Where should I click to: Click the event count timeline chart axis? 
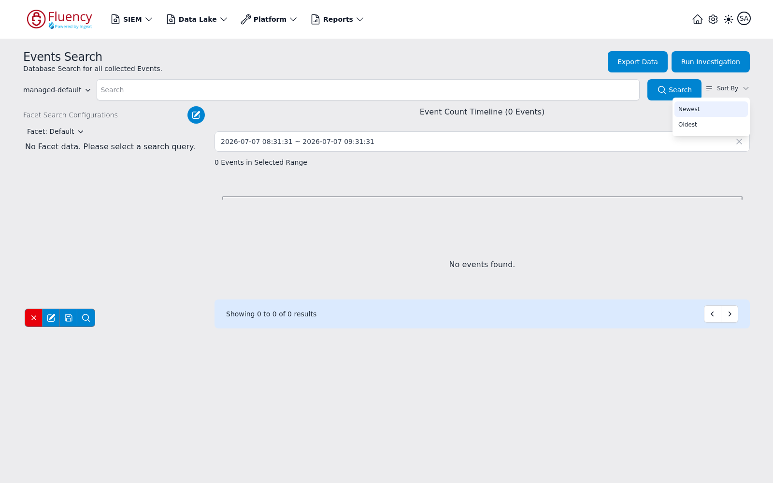[482, 198]
